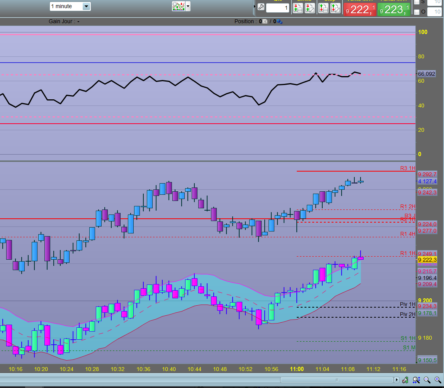
Task: Click the 9 150,5 price label
Action: click(x=427, y=360)
